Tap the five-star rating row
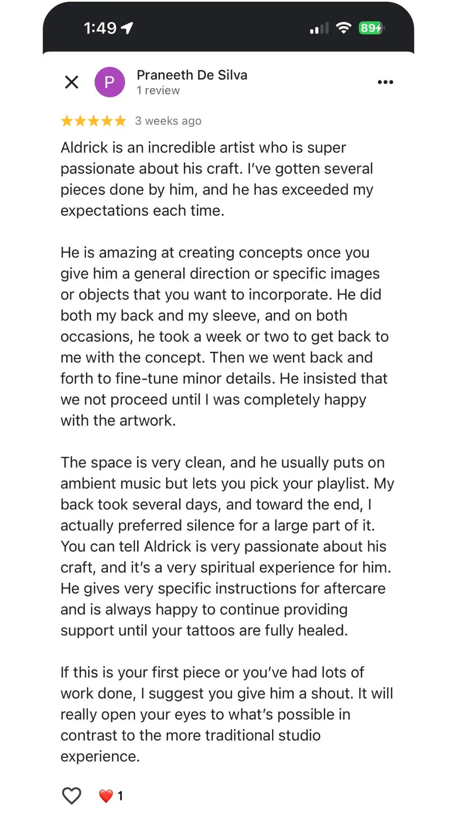457x813 pixels. tap(94, 121)
